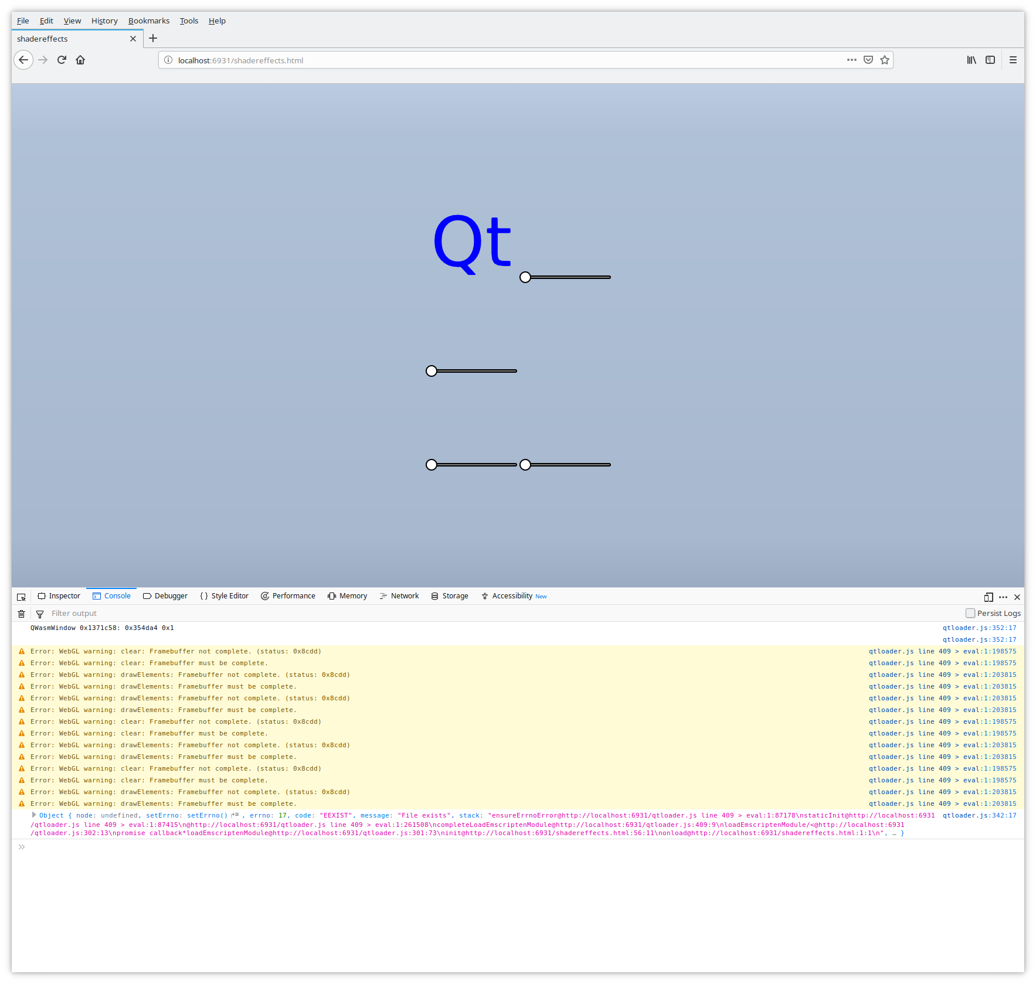Expand the logged Object entry
1036x984 pixels.
pyautogui.click(x=34, y=815)
